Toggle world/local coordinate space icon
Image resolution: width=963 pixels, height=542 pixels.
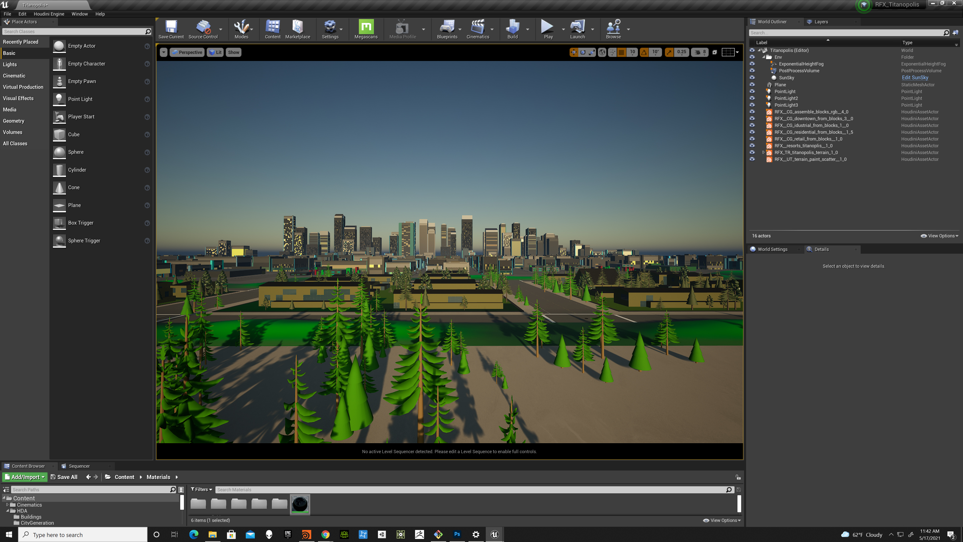click(602, 52)
